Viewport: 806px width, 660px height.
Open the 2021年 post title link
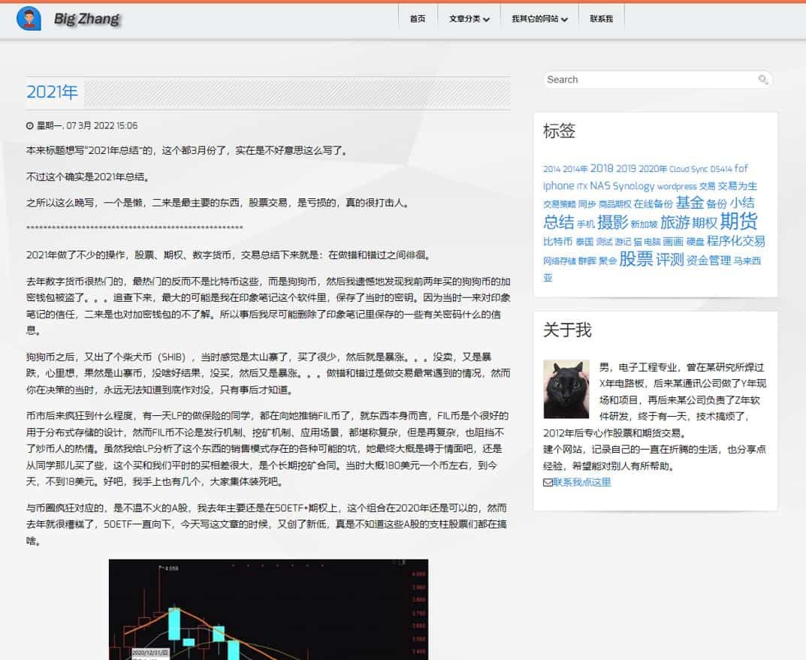pos(52,92)
